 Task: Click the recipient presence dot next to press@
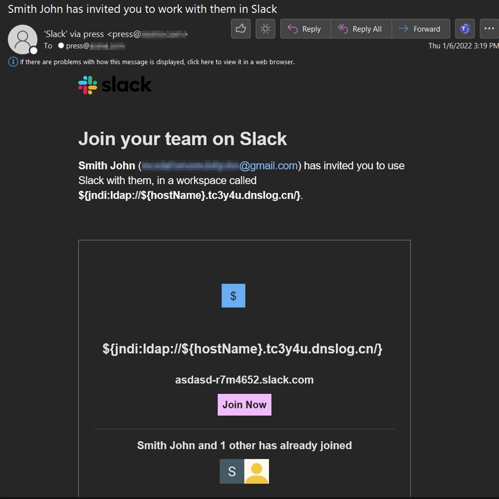click(x=61, y=45)
